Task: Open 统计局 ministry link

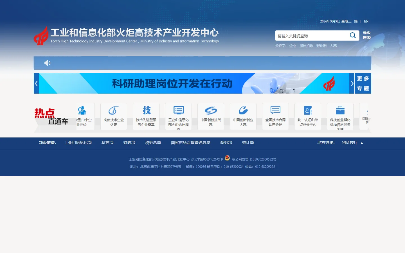Action: pos(248,143)
